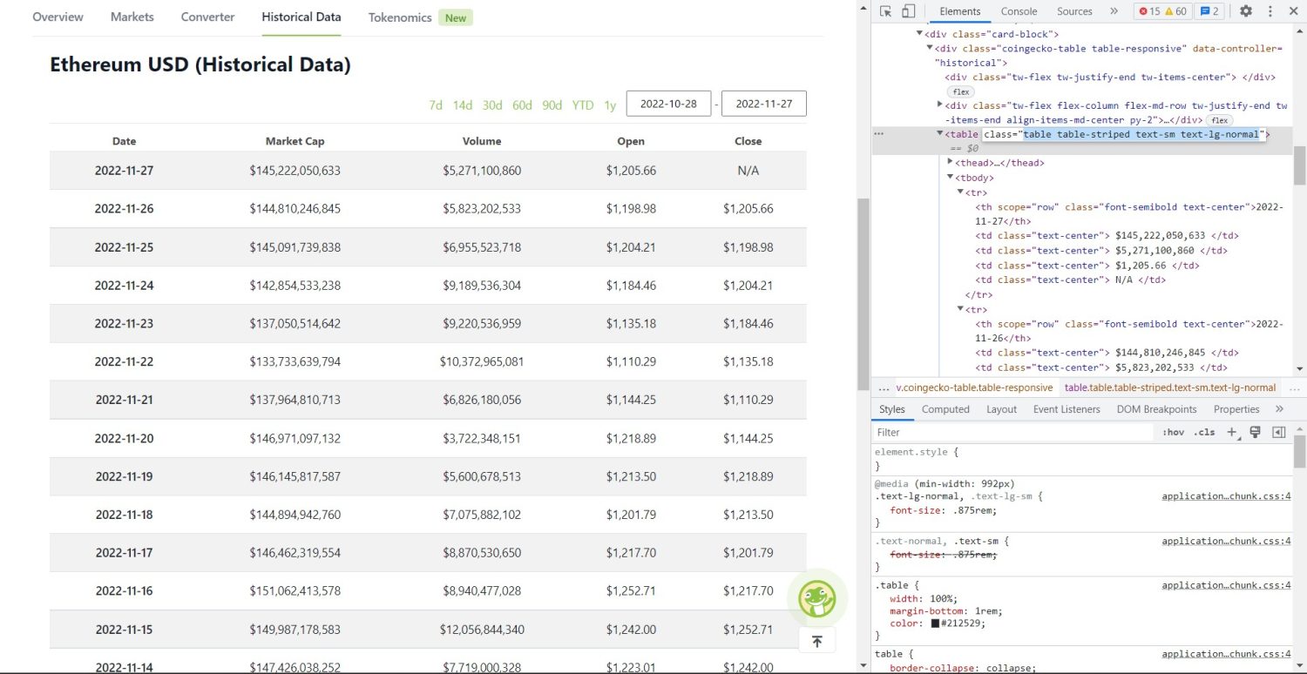Screen dimensions: 1307x674
Task: Open the Event Listeners tab
Action: point(1067,409)
